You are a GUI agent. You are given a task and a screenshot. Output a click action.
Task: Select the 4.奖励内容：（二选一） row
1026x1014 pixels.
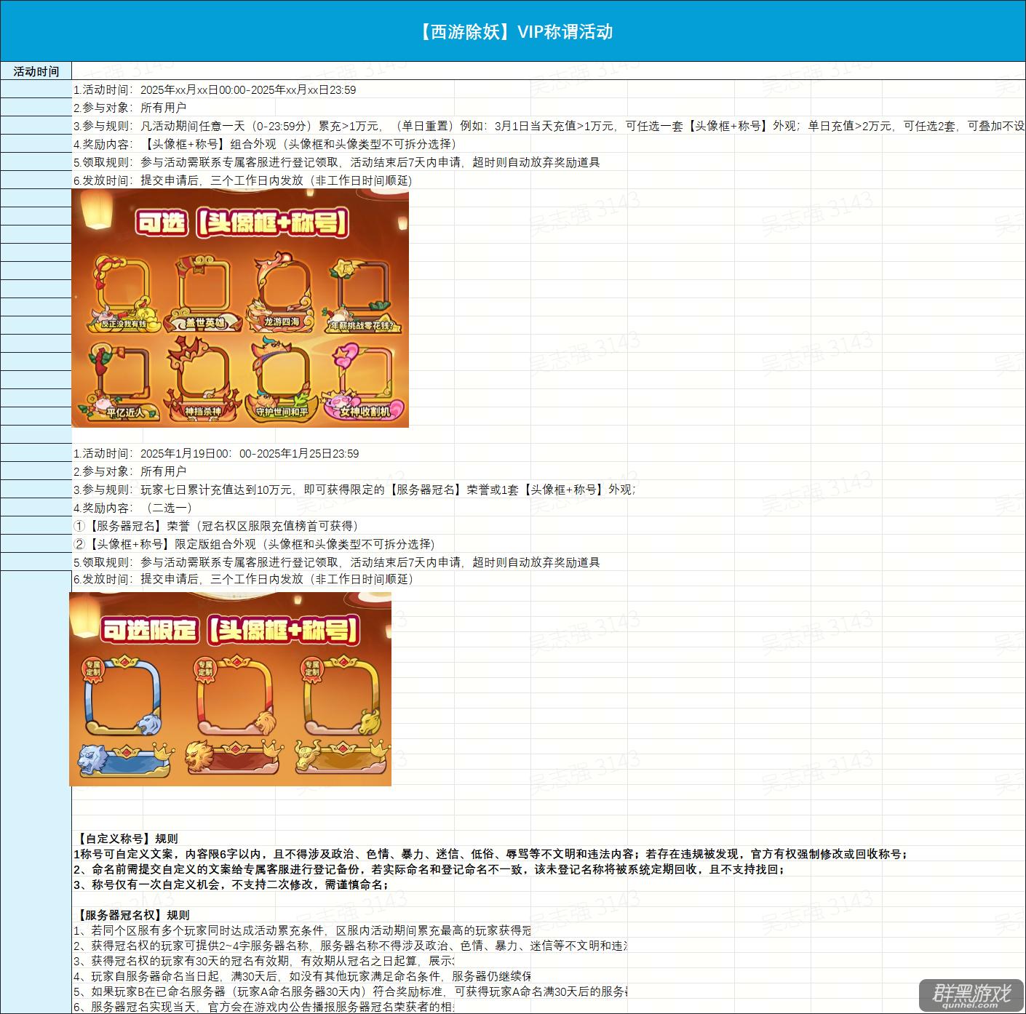coord(133,508)
